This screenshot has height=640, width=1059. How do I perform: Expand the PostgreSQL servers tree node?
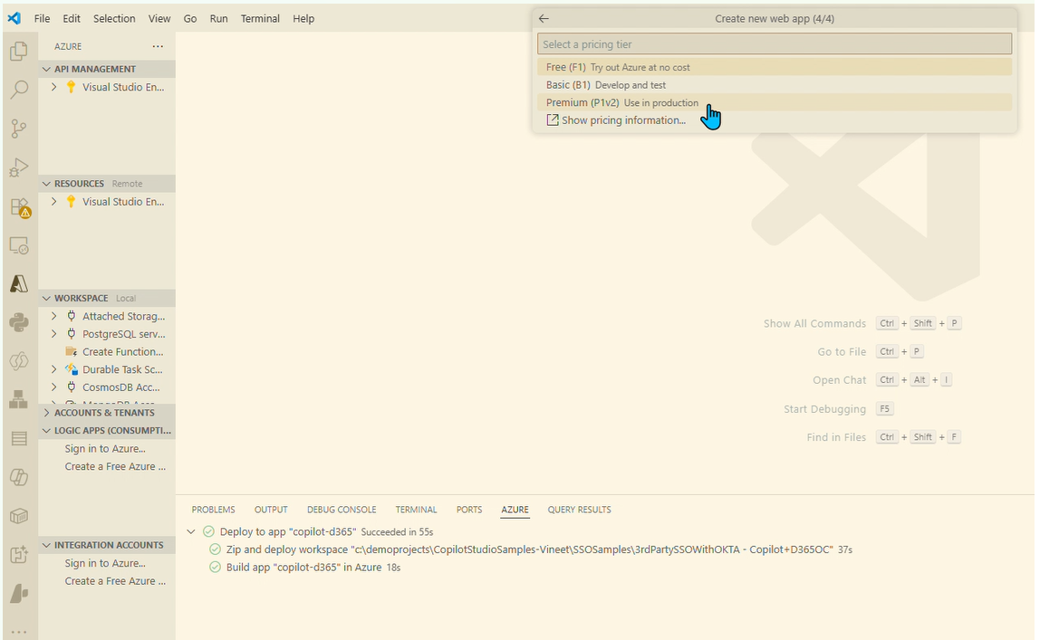[x=54, y=334]
